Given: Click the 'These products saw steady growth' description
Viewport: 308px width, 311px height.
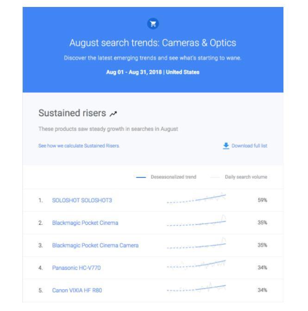Looking at the screenshot, I should (x=108, y=129).
